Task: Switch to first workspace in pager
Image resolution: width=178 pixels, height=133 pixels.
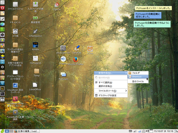Action: (7, 131)
